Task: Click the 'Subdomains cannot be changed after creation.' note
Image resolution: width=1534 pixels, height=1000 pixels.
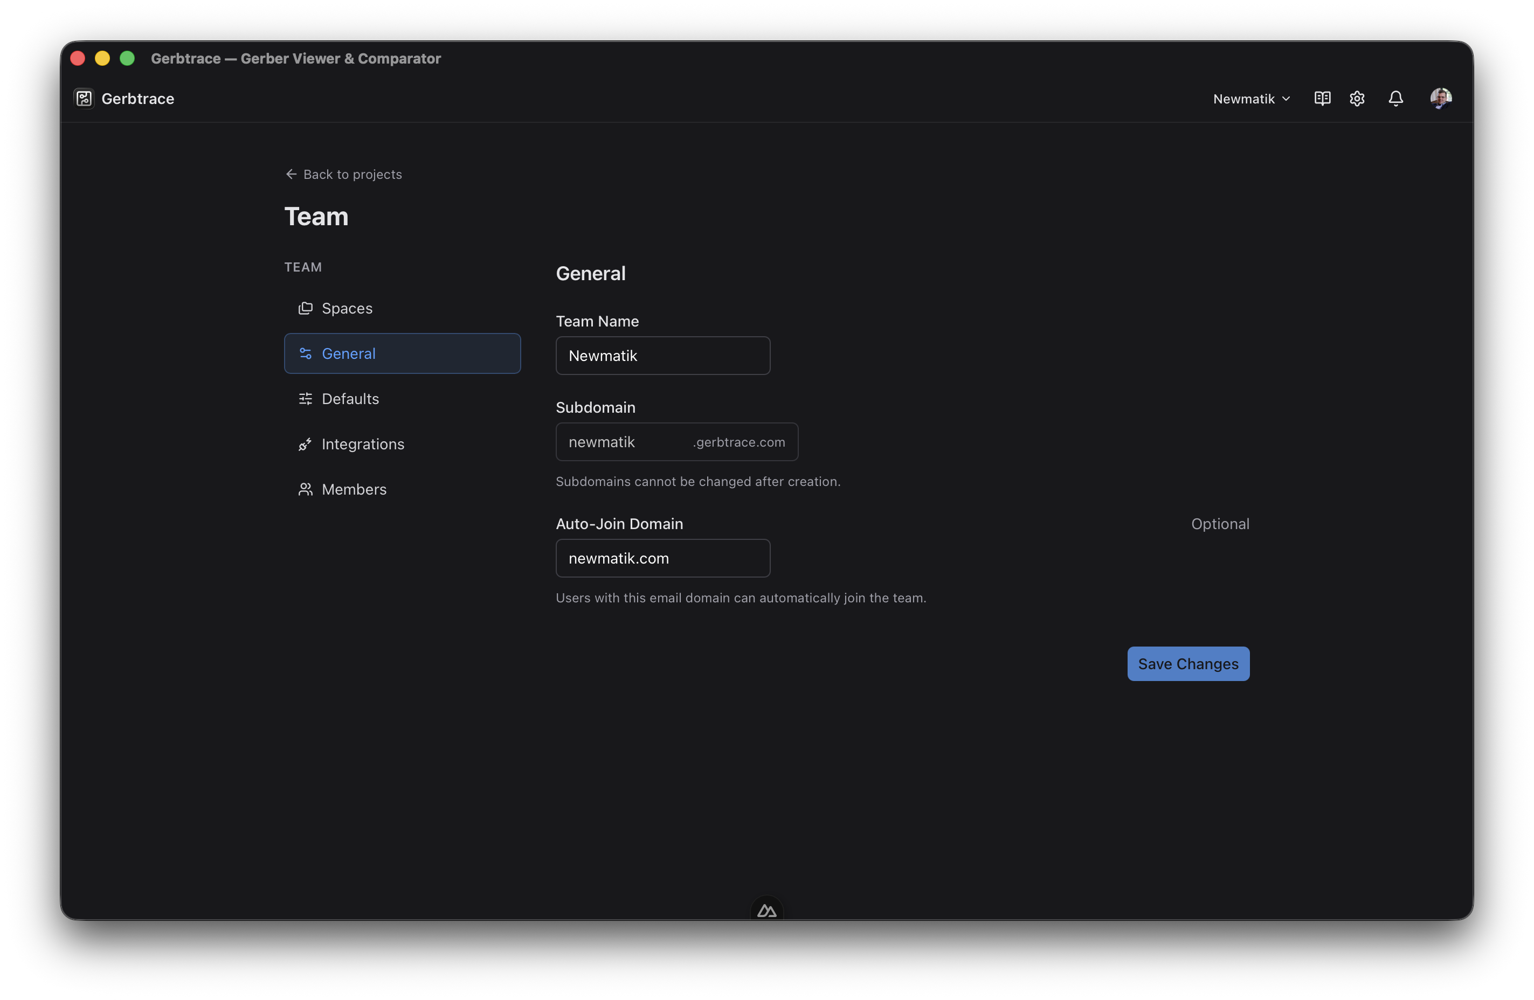Action: 698,481
